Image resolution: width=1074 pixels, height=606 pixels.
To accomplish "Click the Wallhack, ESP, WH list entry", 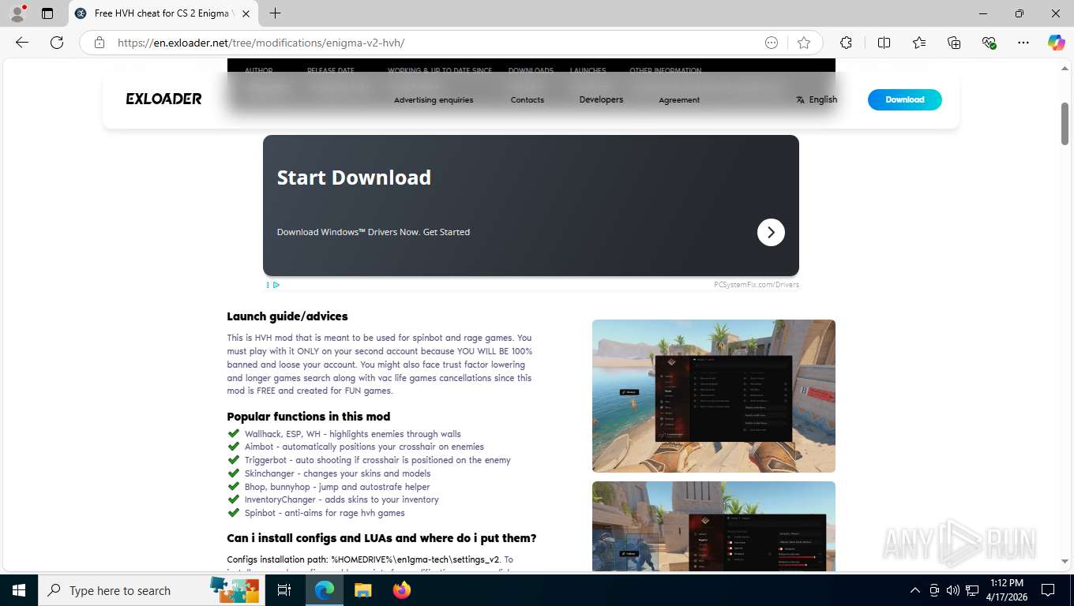I will tap(353, 434).
